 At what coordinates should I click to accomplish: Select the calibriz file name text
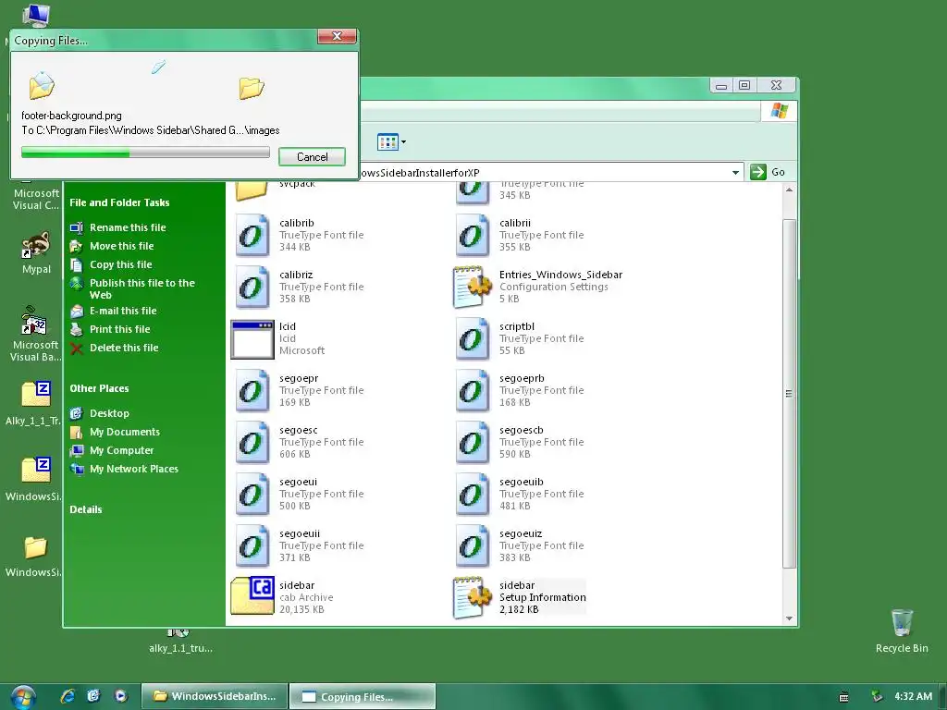296,275
